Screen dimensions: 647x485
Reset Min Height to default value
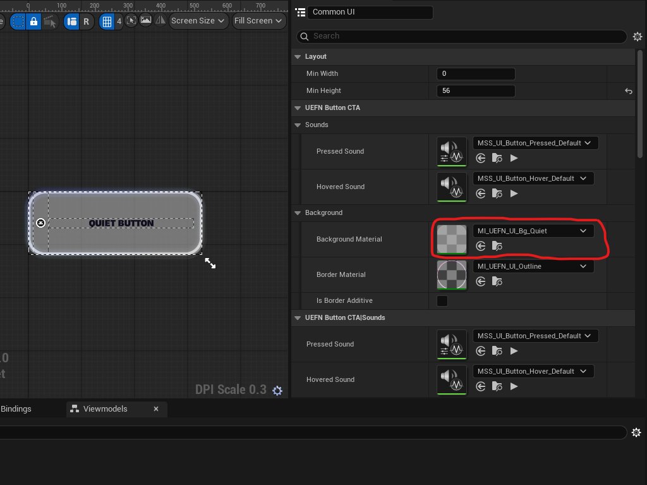(629, 91)
